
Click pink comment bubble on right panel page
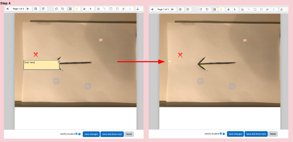click(x=245, y=40)
